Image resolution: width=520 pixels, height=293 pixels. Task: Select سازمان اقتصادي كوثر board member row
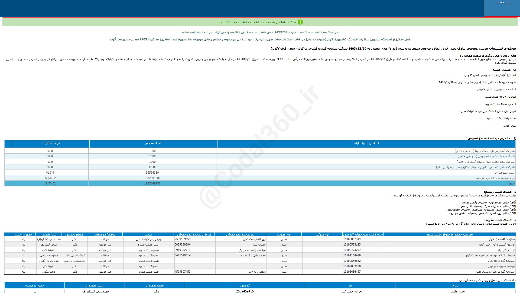tap(502, 239)
